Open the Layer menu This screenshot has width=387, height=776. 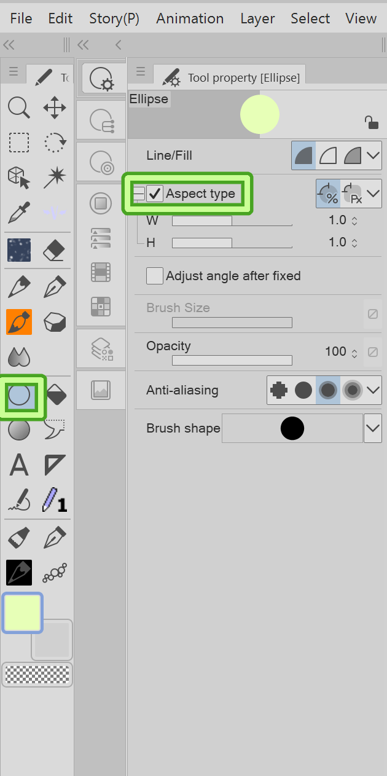pos(257,18)
